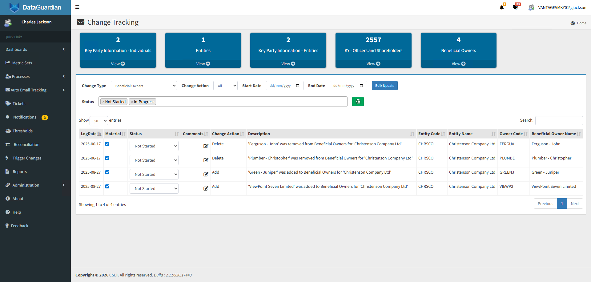Open the notifications bell icon in header
Image resolution: width=591 pixels, height=282 pixels.
tap(502, 7)
